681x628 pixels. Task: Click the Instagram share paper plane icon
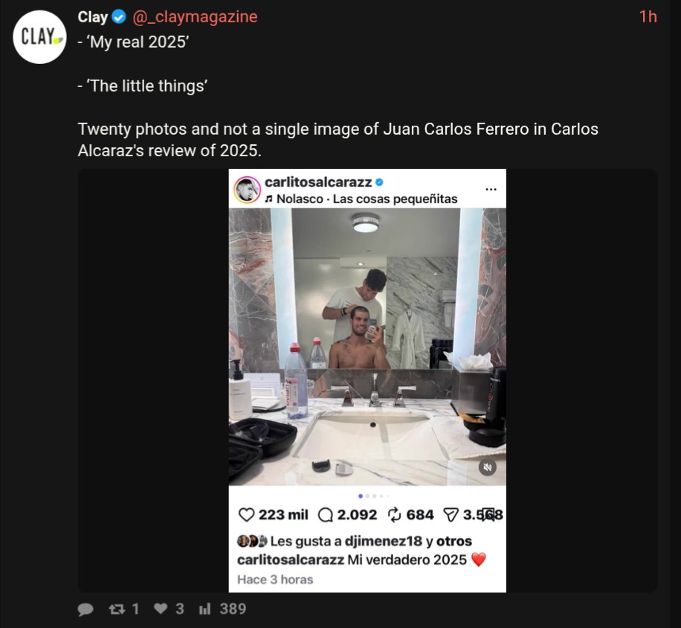click(x=451, y=515)
